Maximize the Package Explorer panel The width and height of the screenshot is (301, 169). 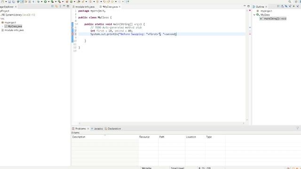(68, 6)
